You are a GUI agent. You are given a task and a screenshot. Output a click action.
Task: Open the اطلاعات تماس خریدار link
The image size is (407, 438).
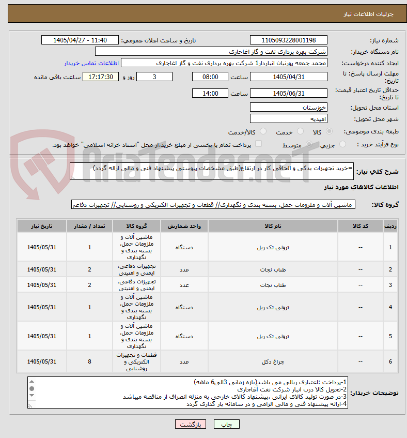(91, 64)
